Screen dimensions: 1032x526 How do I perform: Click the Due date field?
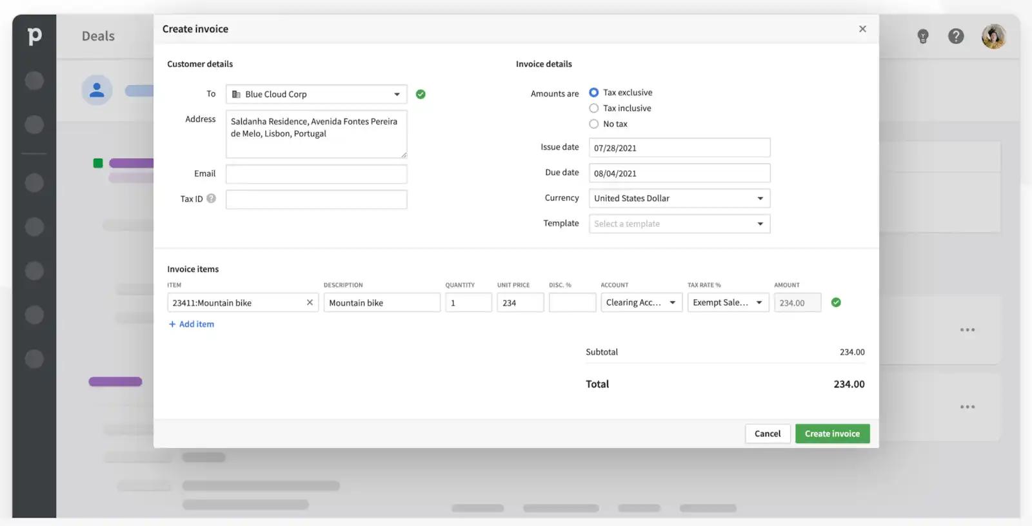click(679, 173)
